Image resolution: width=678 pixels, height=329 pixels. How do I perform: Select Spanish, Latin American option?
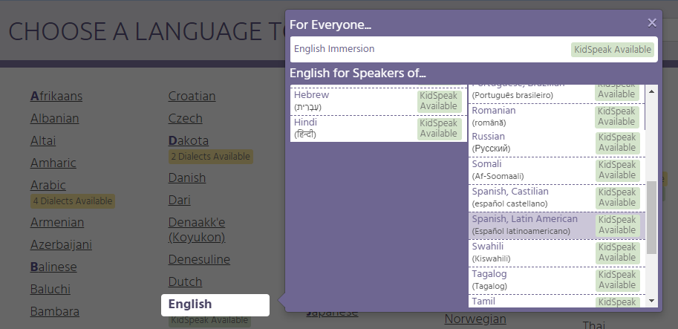pyautogui.click(x=556, y=225)
